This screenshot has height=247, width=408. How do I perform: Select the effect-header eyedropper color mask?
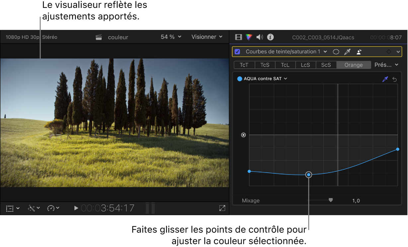click(347, 52)
